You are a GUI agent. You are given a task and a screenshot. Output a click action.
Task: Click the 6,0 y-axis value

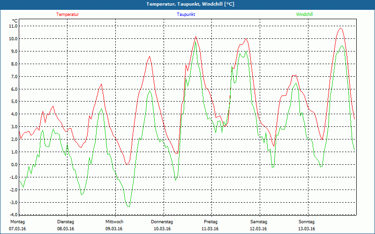pyautogui.click(x=14, y=89)
